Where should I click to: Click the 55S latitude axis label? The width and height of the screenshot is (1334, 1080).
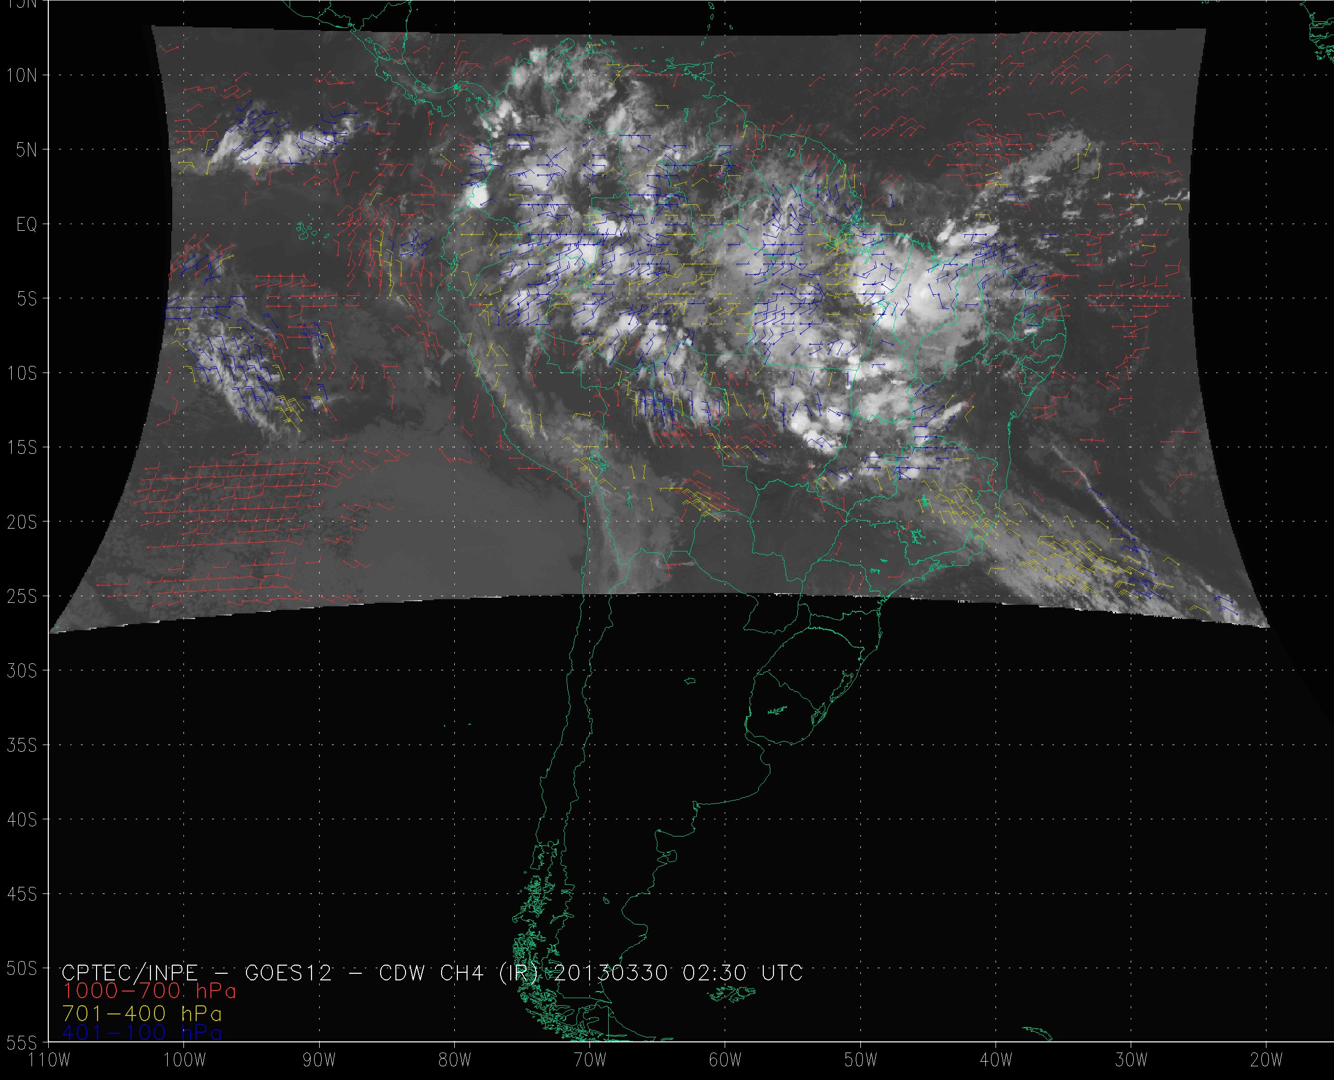point(21,1042)
